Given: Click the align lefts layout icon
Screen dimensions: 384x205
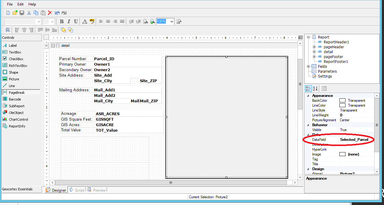Looking at the screenshot, I should click(17, 30).
